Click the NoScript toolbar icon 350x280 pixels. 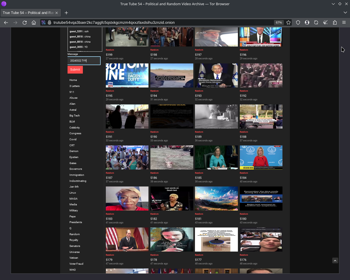(x=307, y=23)
